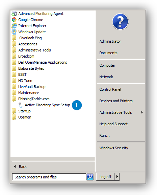
Task: Expand the Upsmon folder label
Action: pos(25,117)
